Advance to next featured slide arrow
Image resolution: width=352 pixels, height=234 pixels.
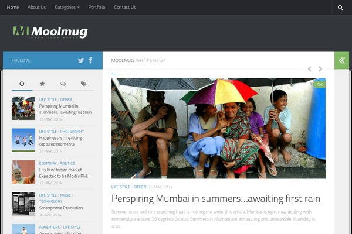click(320, 69)
